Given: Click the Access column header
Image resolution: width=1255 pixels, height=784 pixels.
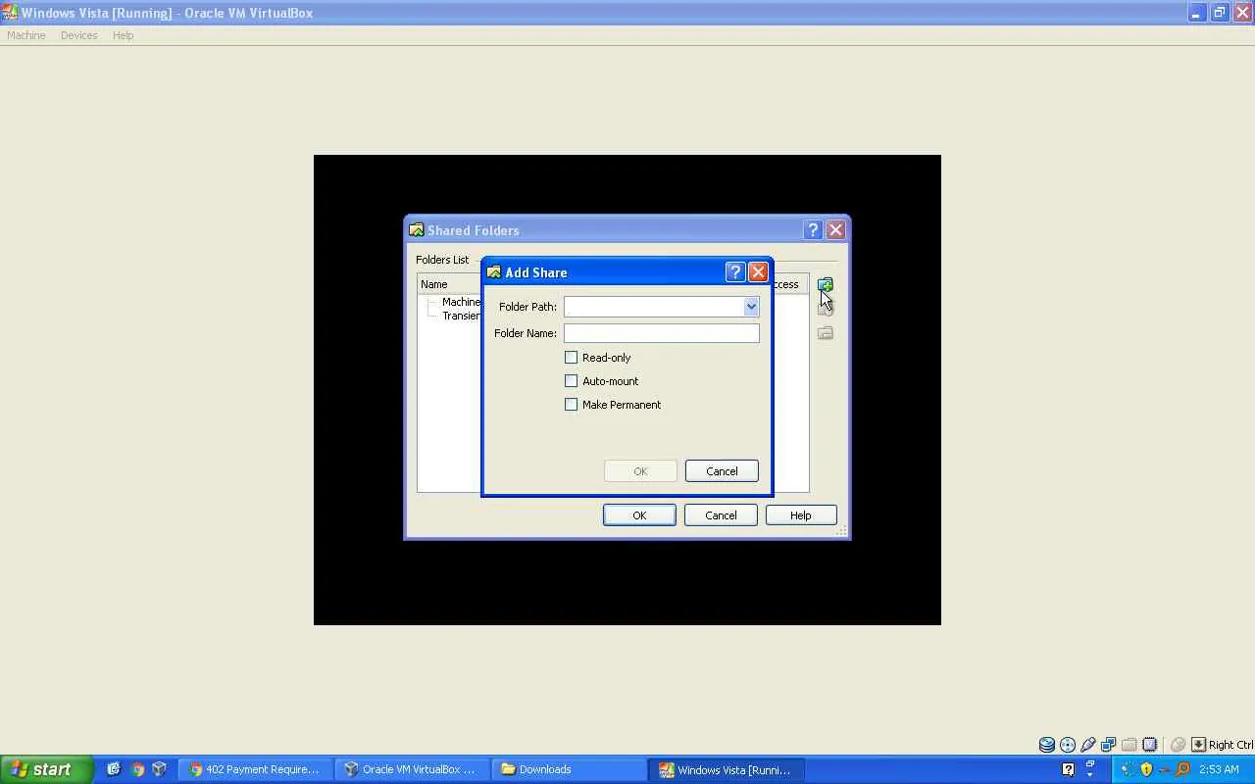Looking at the screenshot, I should click(x=789, y=284).
